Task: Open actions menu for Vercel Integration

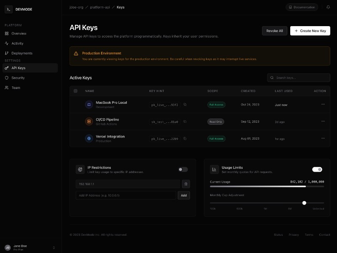Action: click(324, 138)
